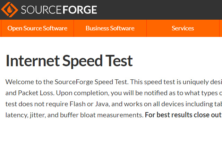This screenshot has width=222, height=148.
Task: Click the word Test in the heading
Action: 119,61
